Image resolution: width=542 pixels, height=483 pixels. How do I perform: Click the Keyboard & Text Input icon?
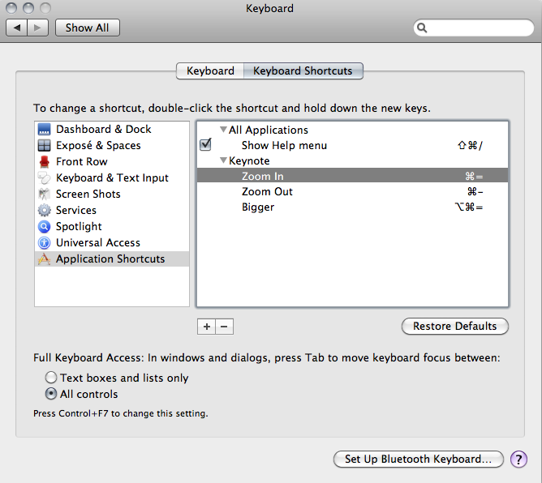[44, 178]
